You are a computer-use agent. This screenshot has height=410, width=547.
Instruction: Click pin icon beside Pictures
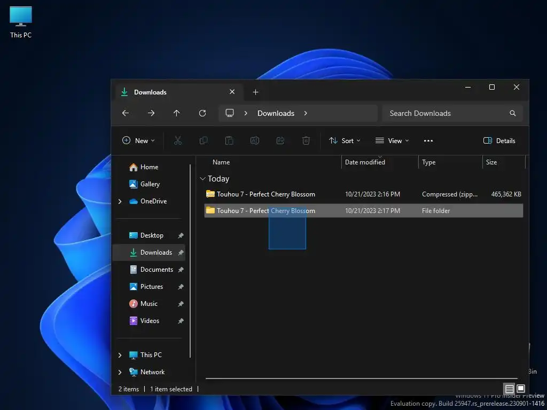[x=181, y=287]
